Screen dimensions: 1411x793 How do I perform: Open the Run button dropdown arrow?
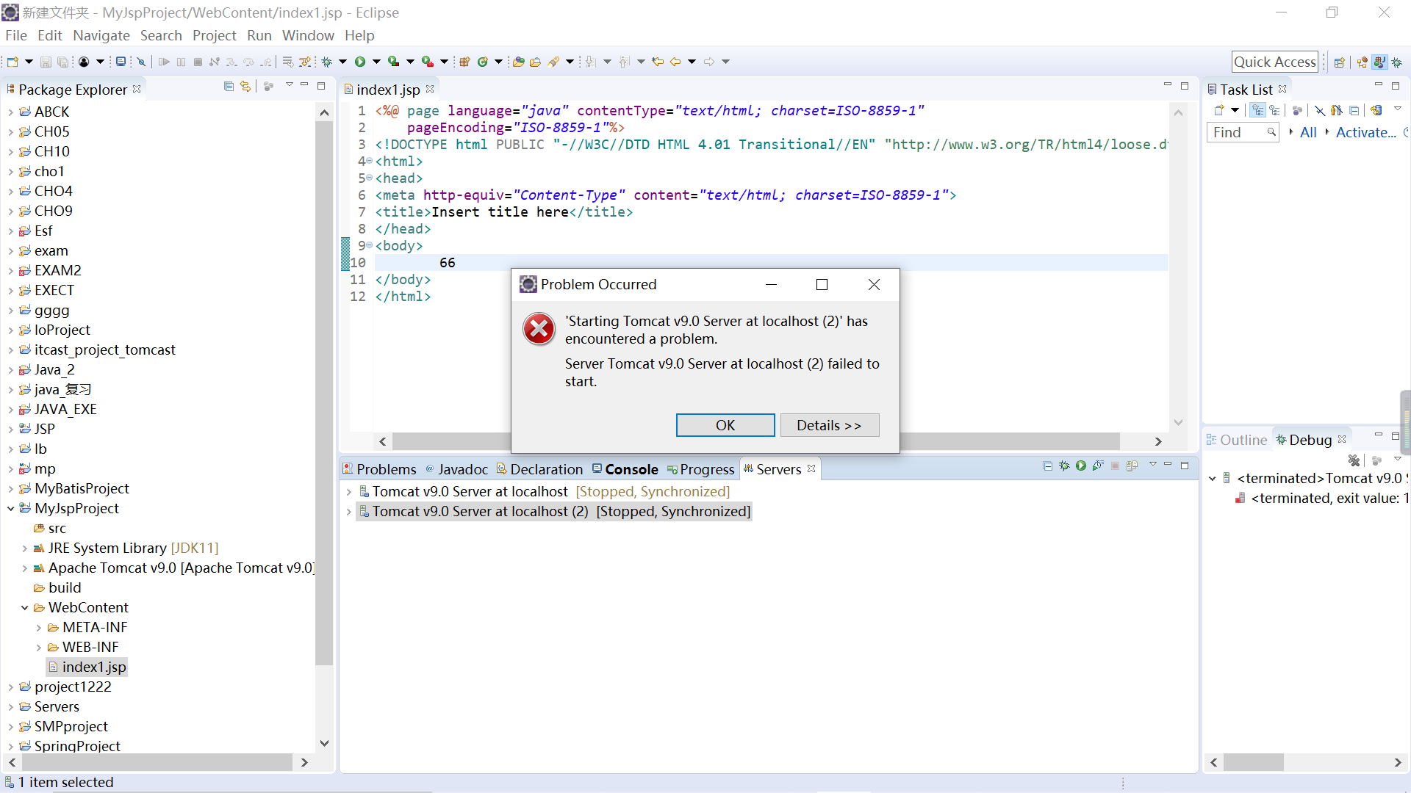click(376, 62)
